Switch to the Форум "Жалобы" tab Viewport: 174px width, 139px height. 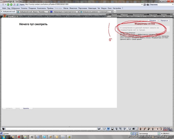(33, 12)
